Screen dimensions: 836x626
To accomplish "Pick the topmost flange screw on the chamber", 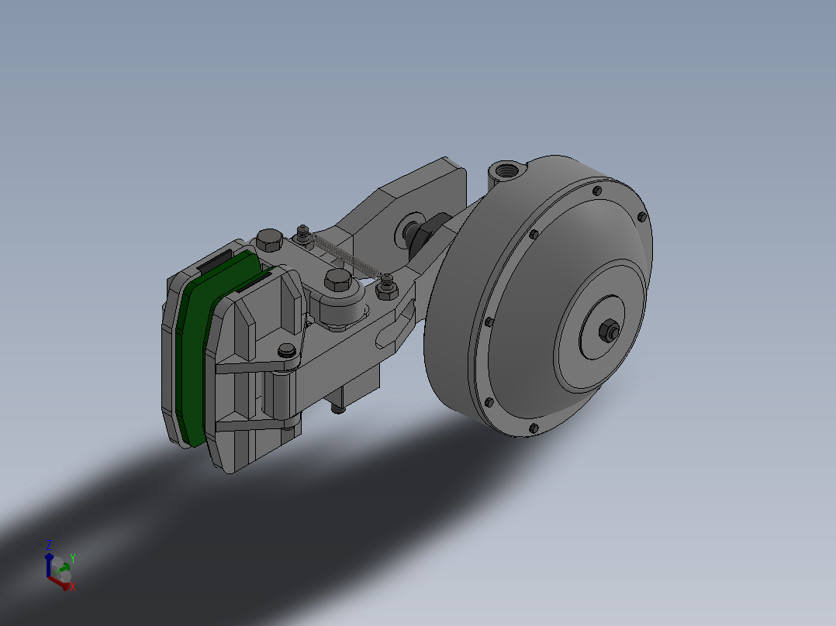I will [597, 190].
